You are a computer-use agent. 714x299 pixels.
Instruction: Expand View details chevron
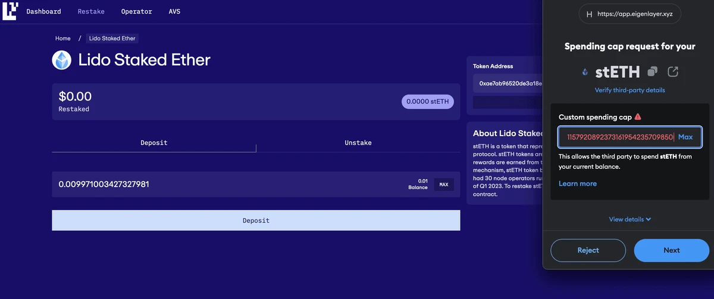coord(648,219)
